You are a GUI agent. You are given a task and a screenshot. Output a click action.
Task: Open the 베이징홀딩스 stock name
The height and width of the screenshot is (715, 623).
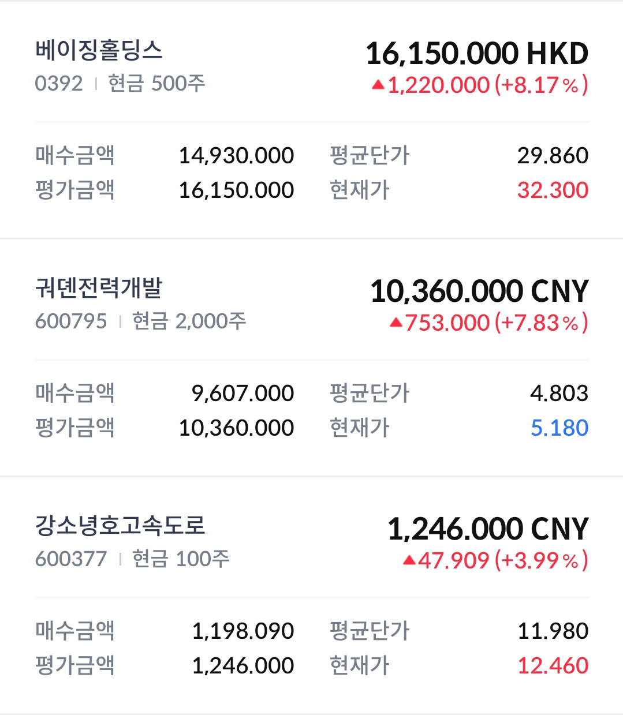99,50
